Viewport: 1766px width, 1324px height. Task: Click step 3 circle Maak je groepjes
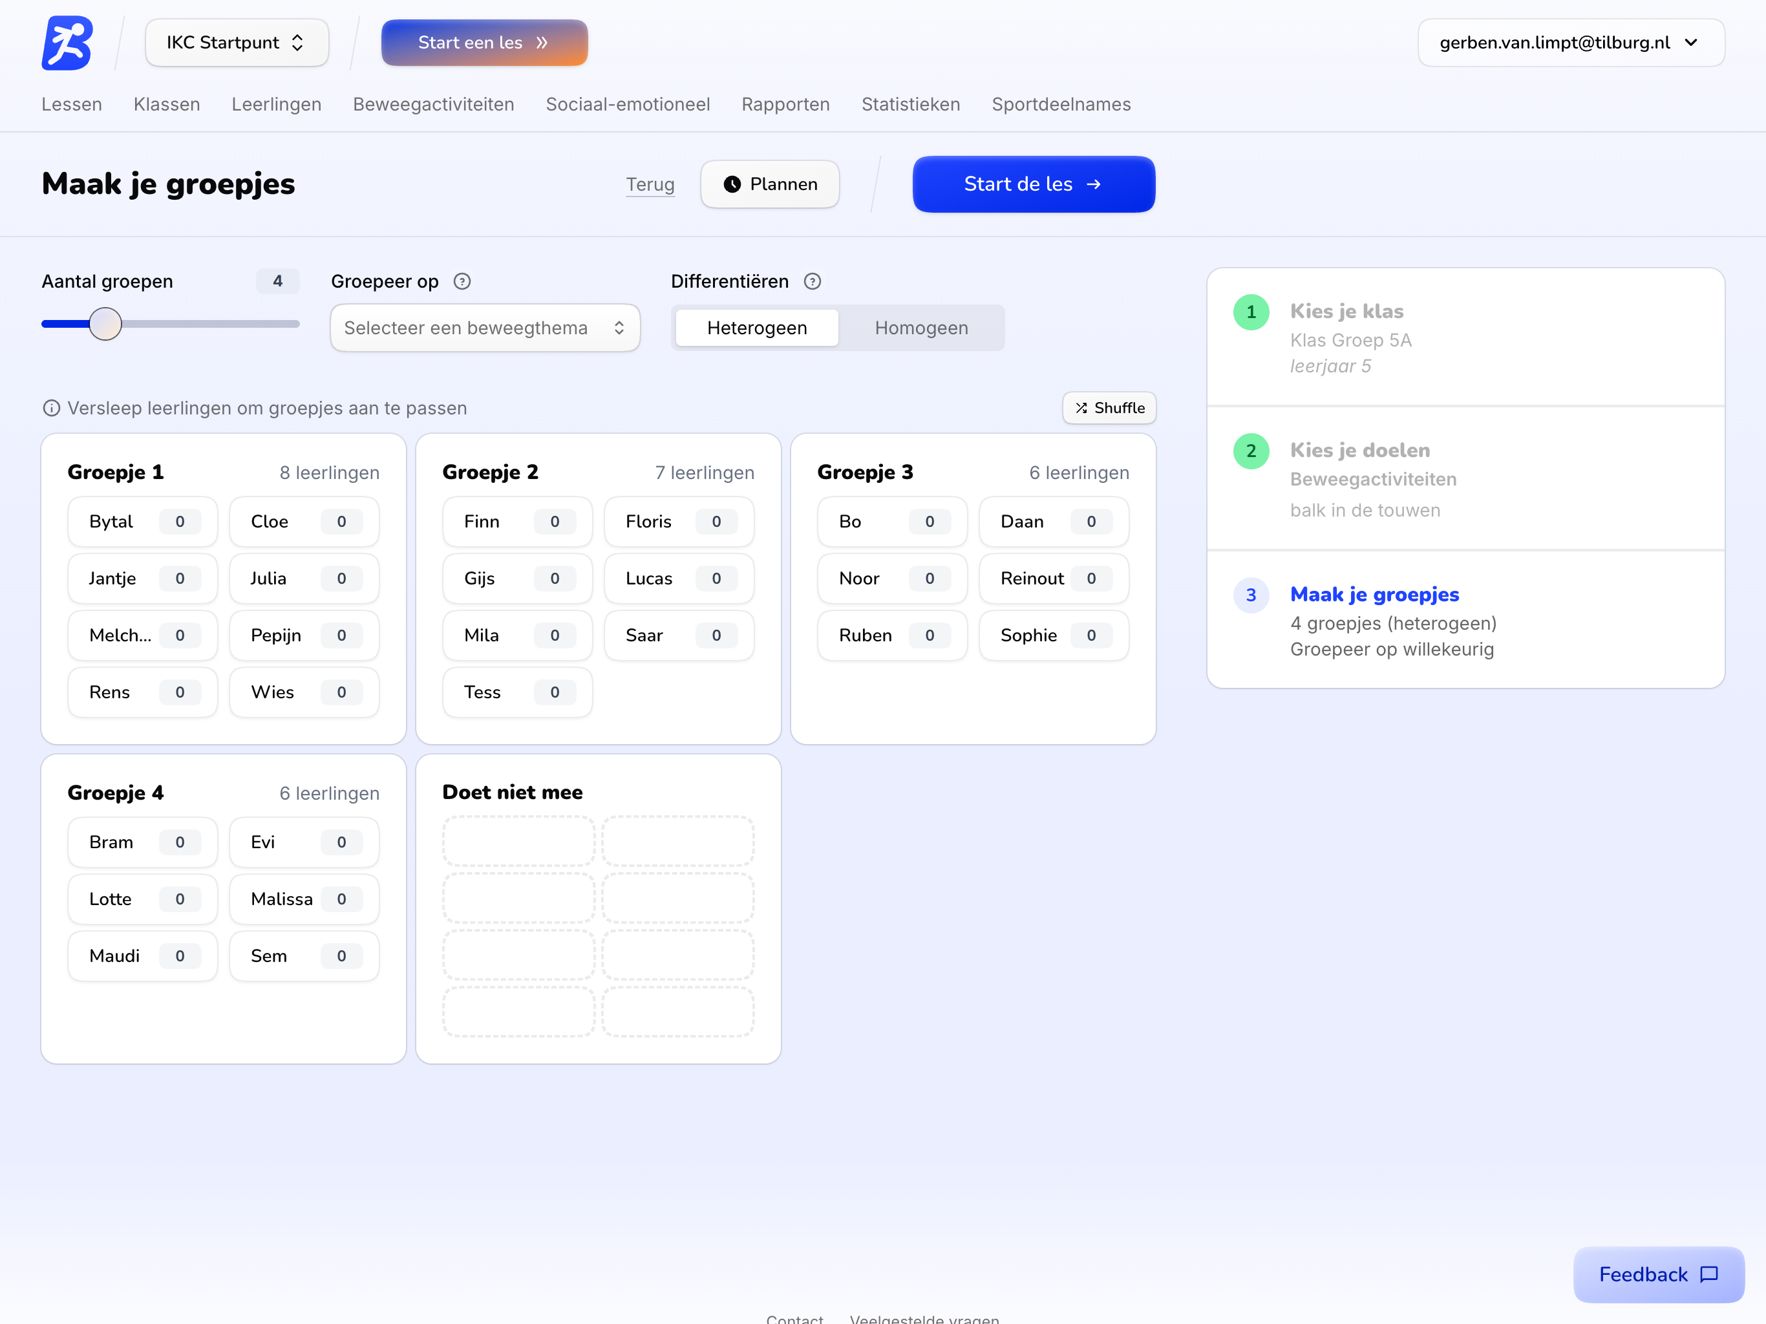(x=1250, y=595)
